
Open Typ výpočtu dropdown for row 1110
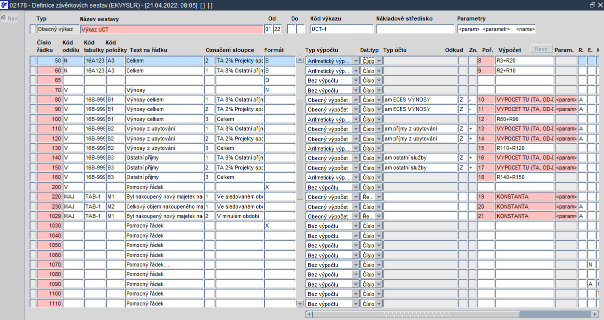tap(355, 304)
